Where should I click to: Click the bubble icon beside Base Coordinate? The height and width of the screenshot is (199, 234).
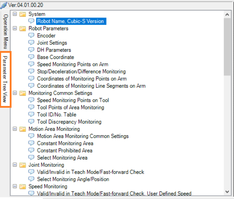pos(31,57)
